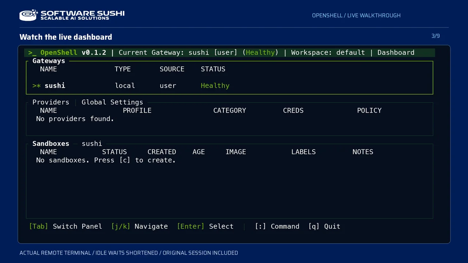The image size is (468, 263).
Task: Click the PROFILE column header
Action: 137,111
